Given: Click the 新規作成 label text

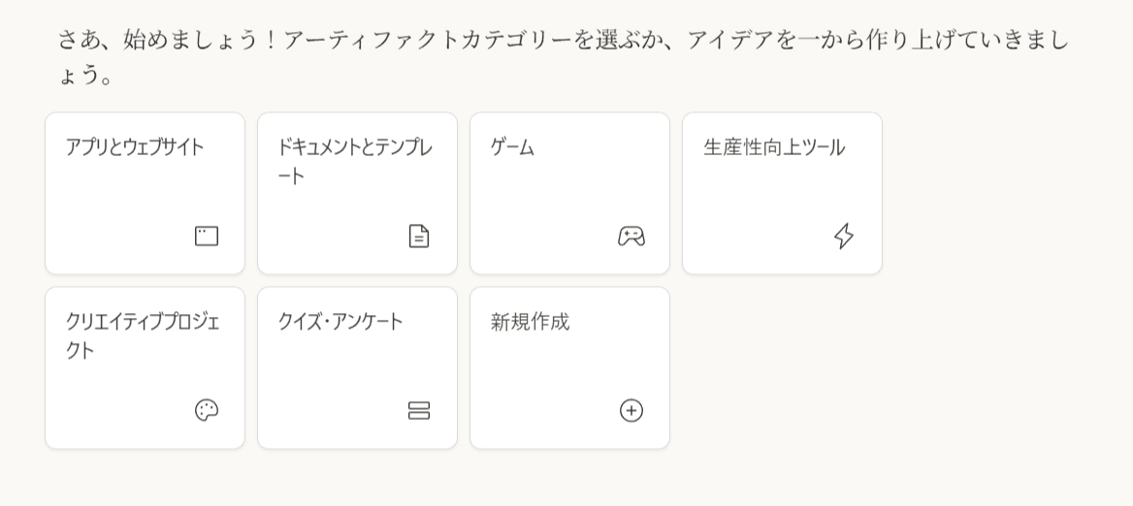Looking at the screenshot, I should tap(530, 322).
